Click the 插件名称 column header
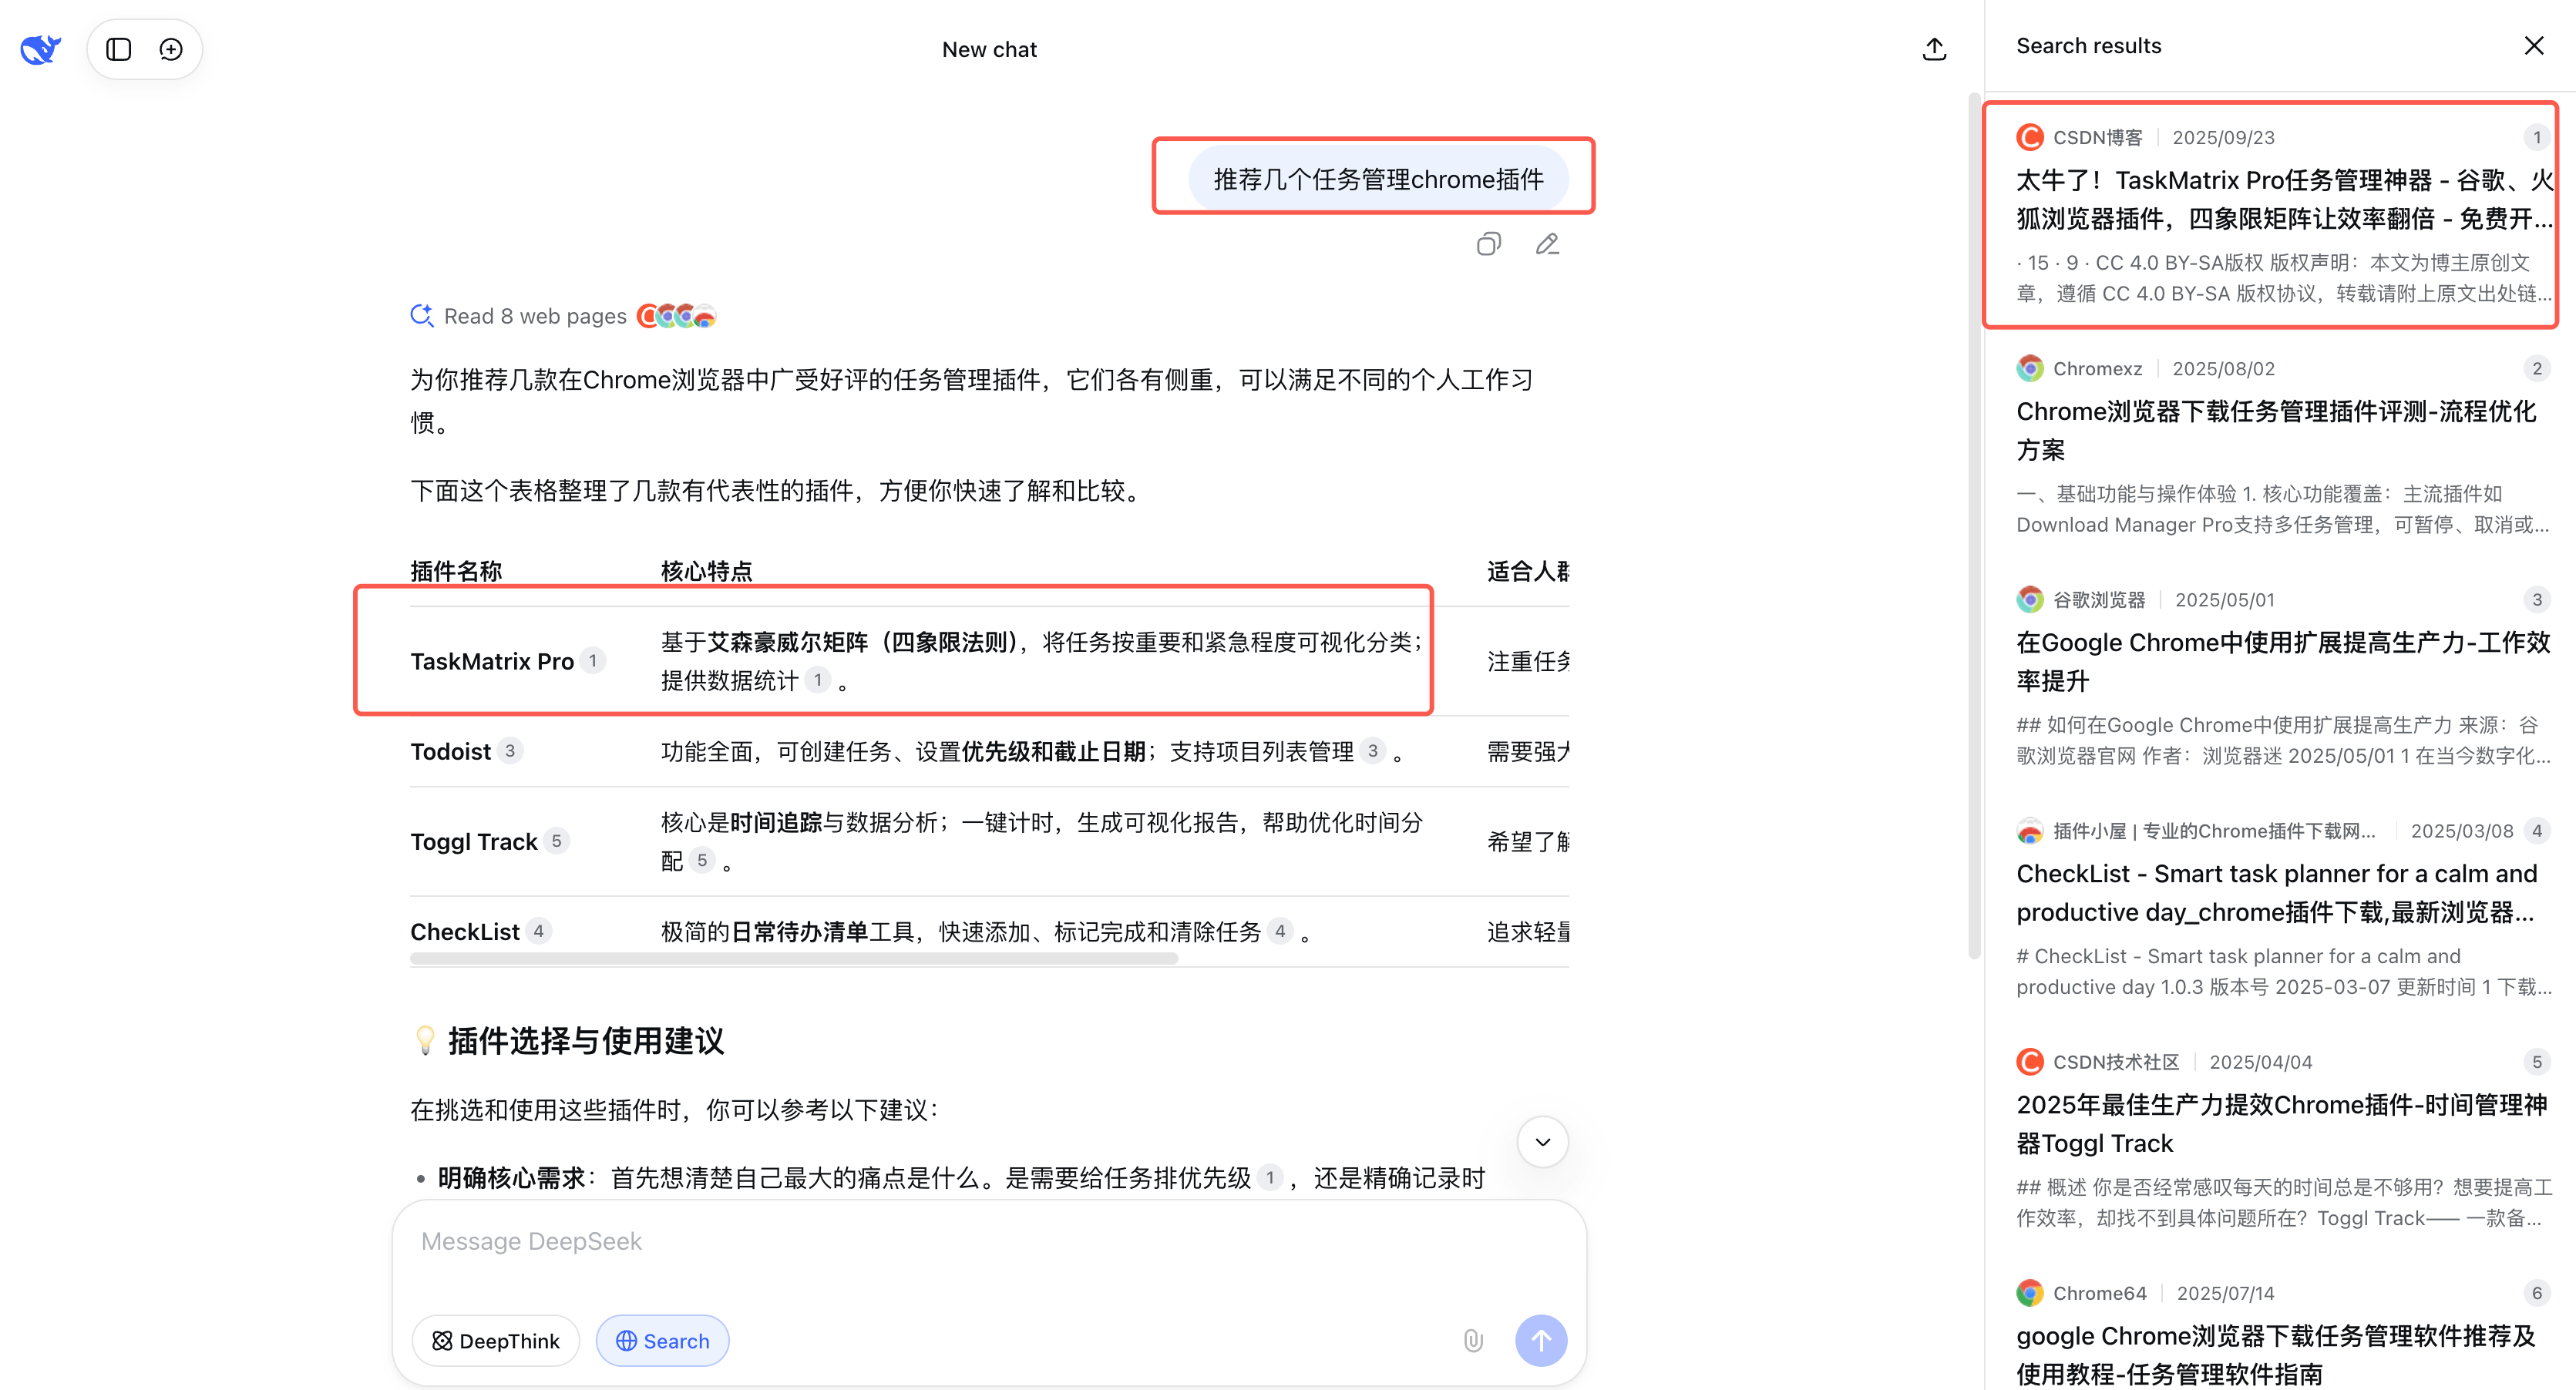 click(456, 571)
